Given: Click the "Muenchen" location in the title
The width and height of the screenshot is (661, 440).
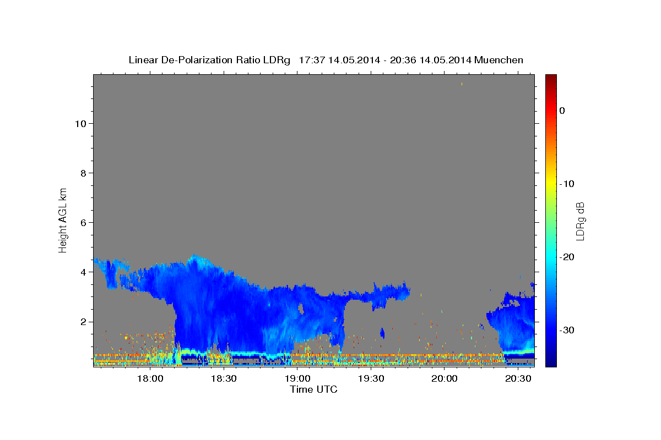Looking at the screenshot, I should [499, 60].
